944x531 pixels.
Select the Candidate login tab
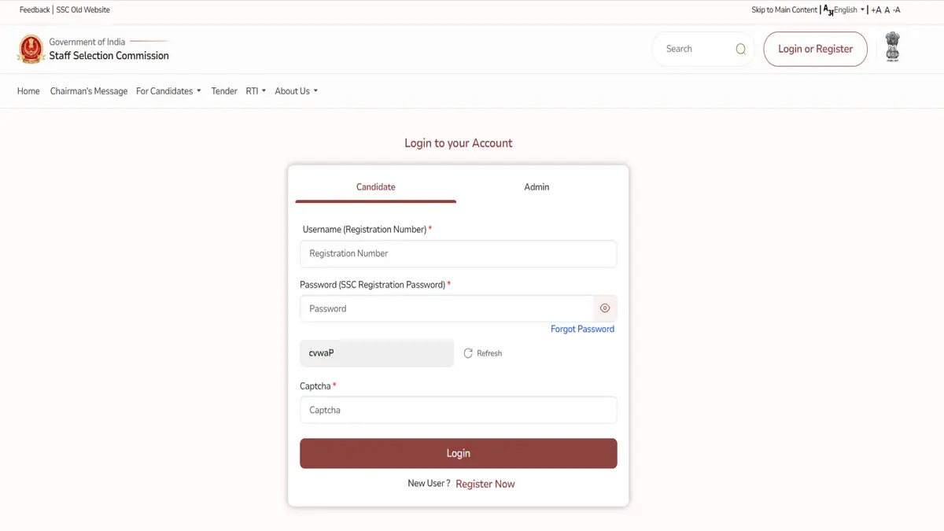[x=375, y=186]
